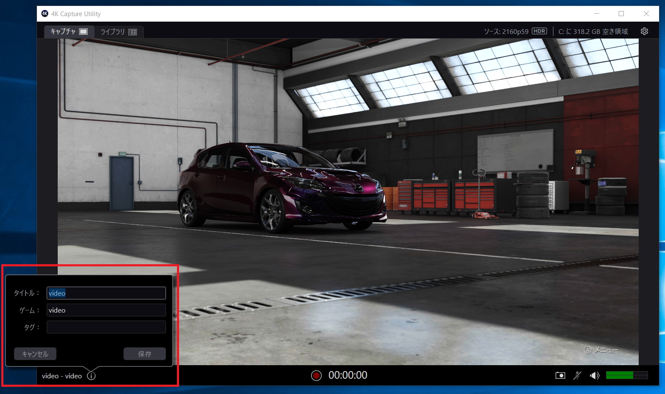Click the video - video title label
The image size is (665, 394).
pyautogui.click(x=62, y=376)
